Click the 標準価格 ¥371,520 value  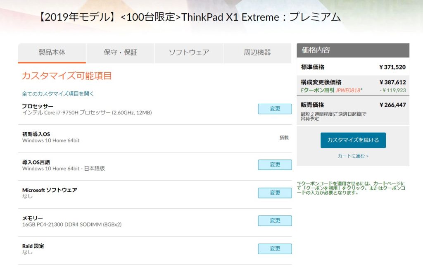coord(392,67)
